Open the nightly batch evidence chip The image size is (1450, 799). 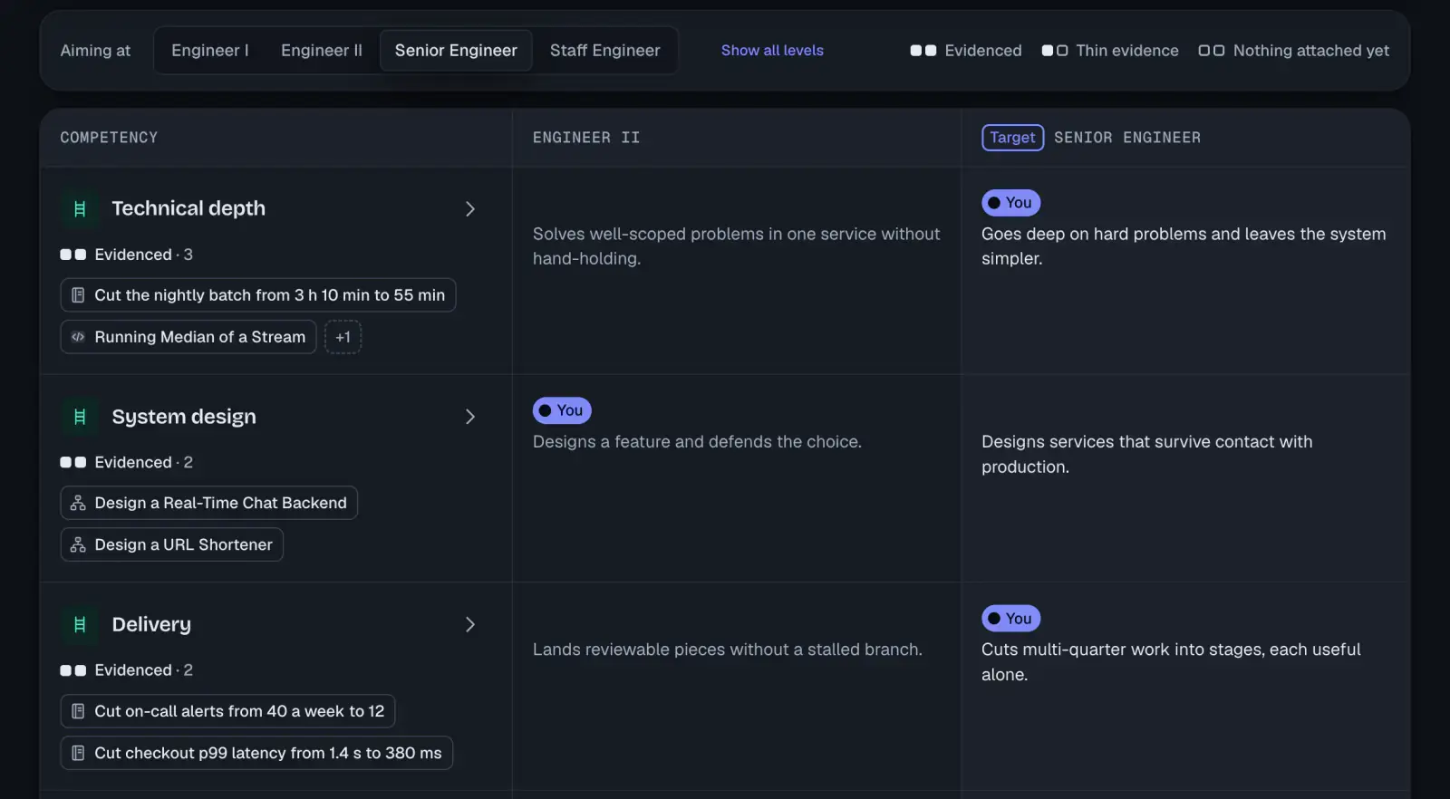[x=258, y=295]
